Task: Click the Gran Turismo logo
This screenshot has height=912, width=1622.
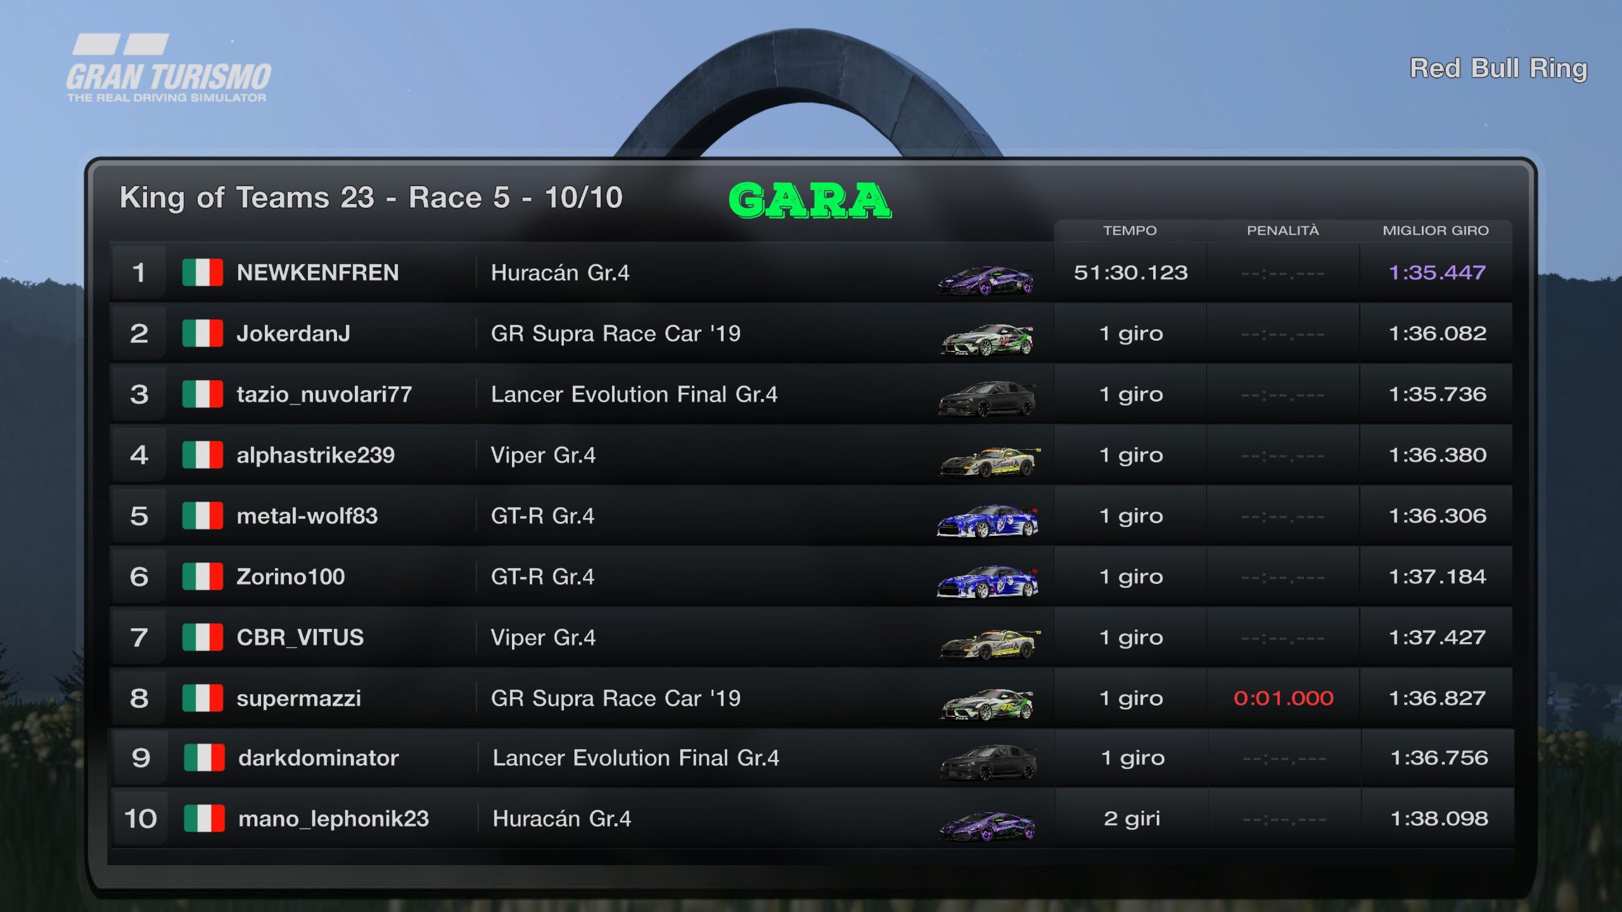Action: pyautogui.click(x=169, y=70)
